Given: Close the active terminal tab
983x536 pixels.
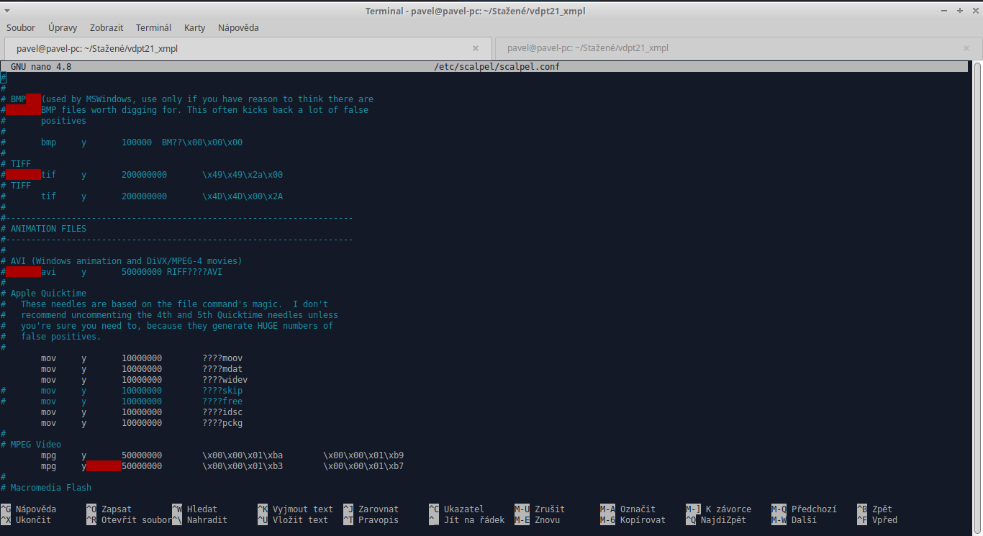Looking at the screenshot, I should (475, 48).
